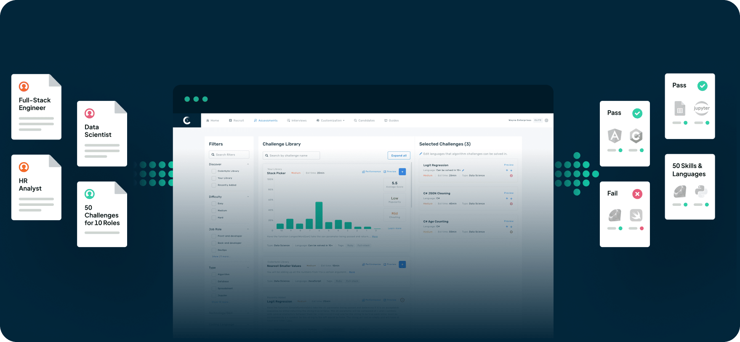Click the Coderbyte logo in the header
Screen dimensions: 740x342
click(x=187, y=121)
